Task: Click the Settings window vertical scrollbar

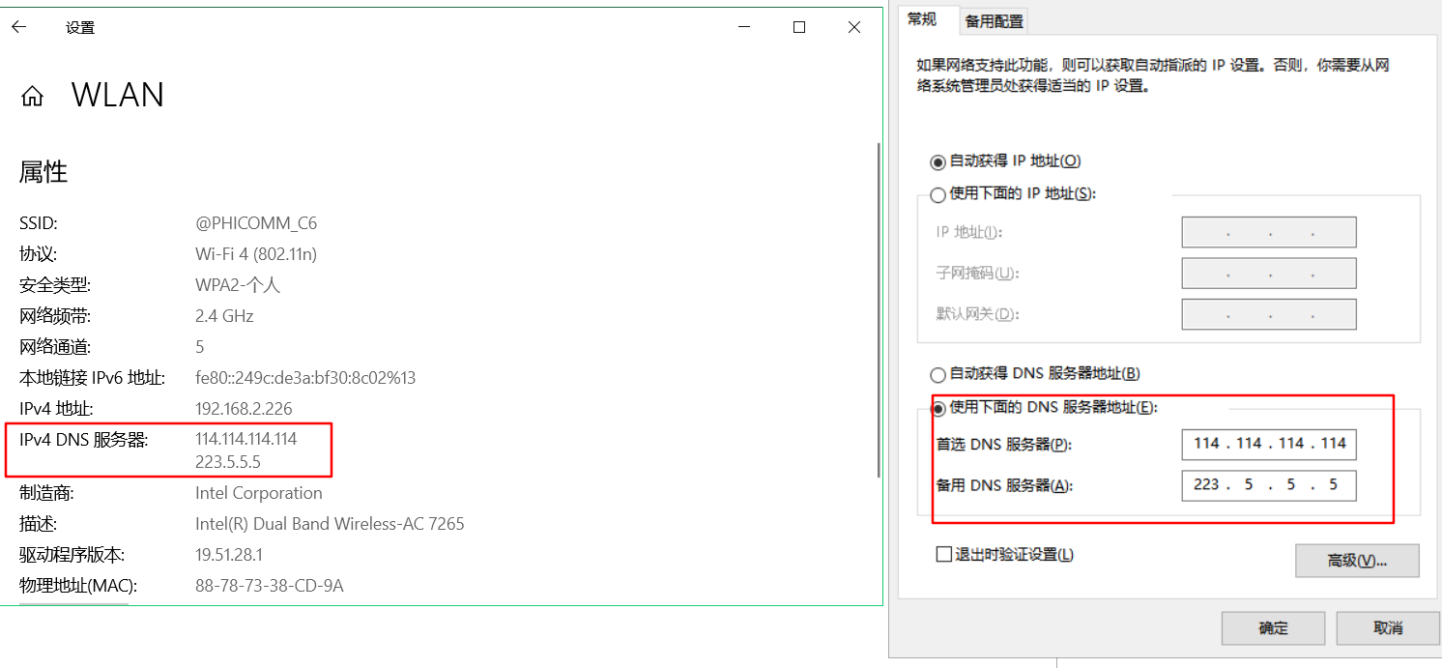Action: coord(878,309)
